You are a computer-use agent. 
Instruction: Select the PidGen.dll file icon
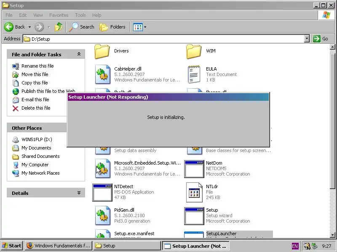(102, 215)
